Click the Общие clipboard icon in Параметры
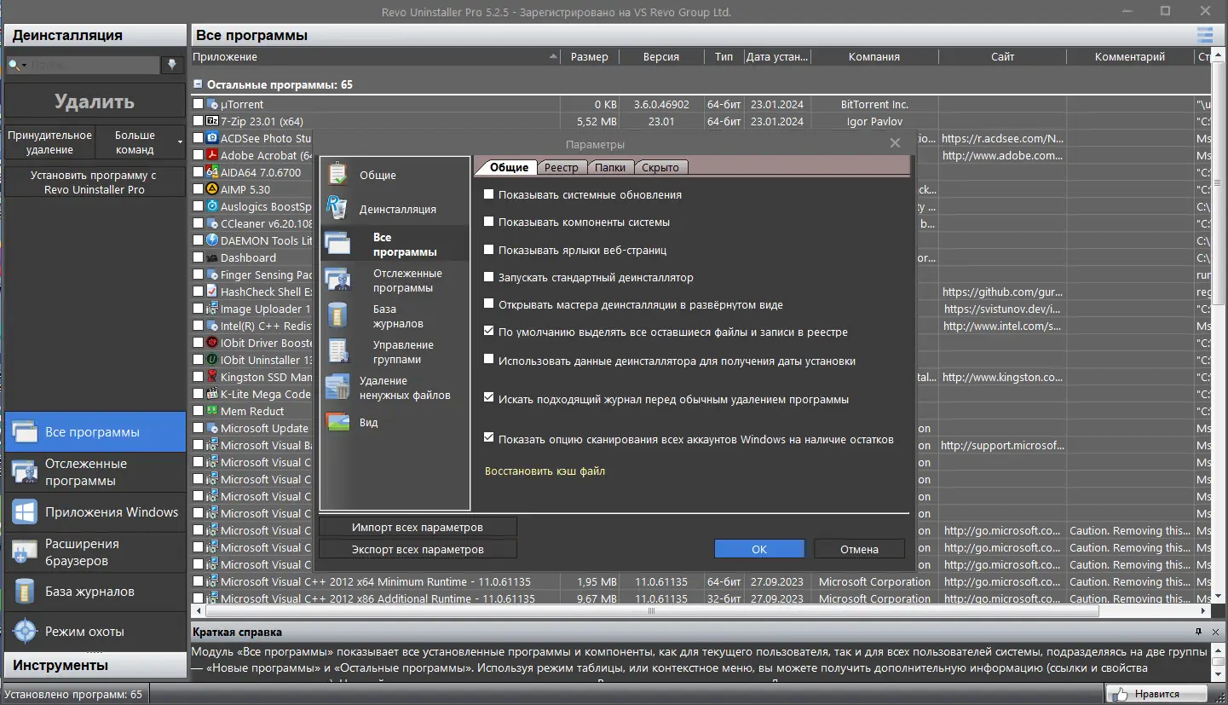Image resolution: width=1228 pixels, height=705 pixels. 337,174
